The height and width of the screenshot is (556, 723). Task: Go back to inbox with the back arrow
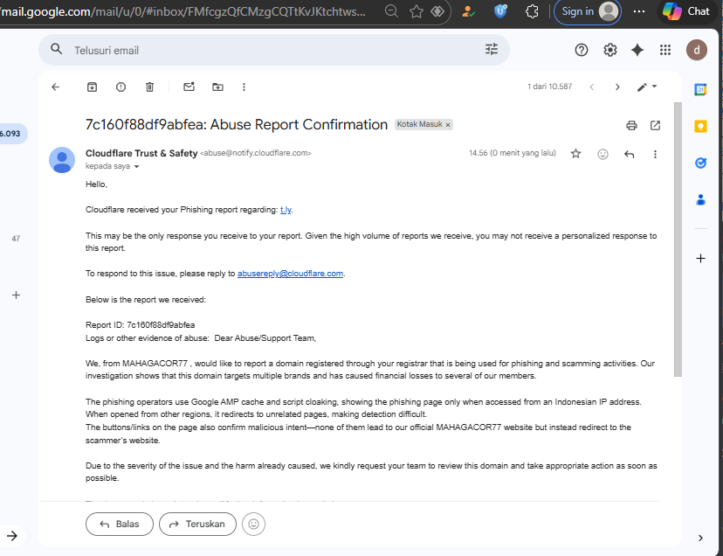56,87
